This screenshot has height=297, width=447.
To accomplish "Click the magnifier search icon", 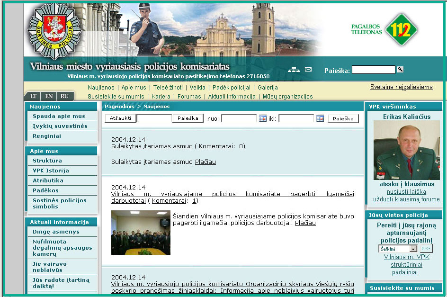I will click(x=400, y=70).
